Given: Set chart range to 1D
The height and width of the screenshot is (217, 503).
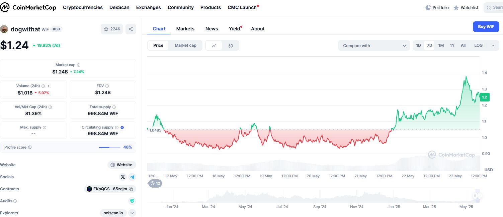Looking at the screenshot, I should tap(418, 45).
